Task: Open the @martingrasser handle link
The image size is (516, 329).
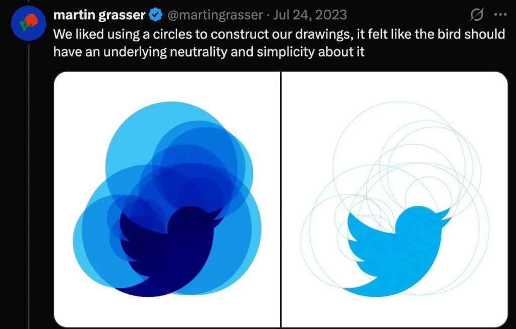Action: coord(214,16)
